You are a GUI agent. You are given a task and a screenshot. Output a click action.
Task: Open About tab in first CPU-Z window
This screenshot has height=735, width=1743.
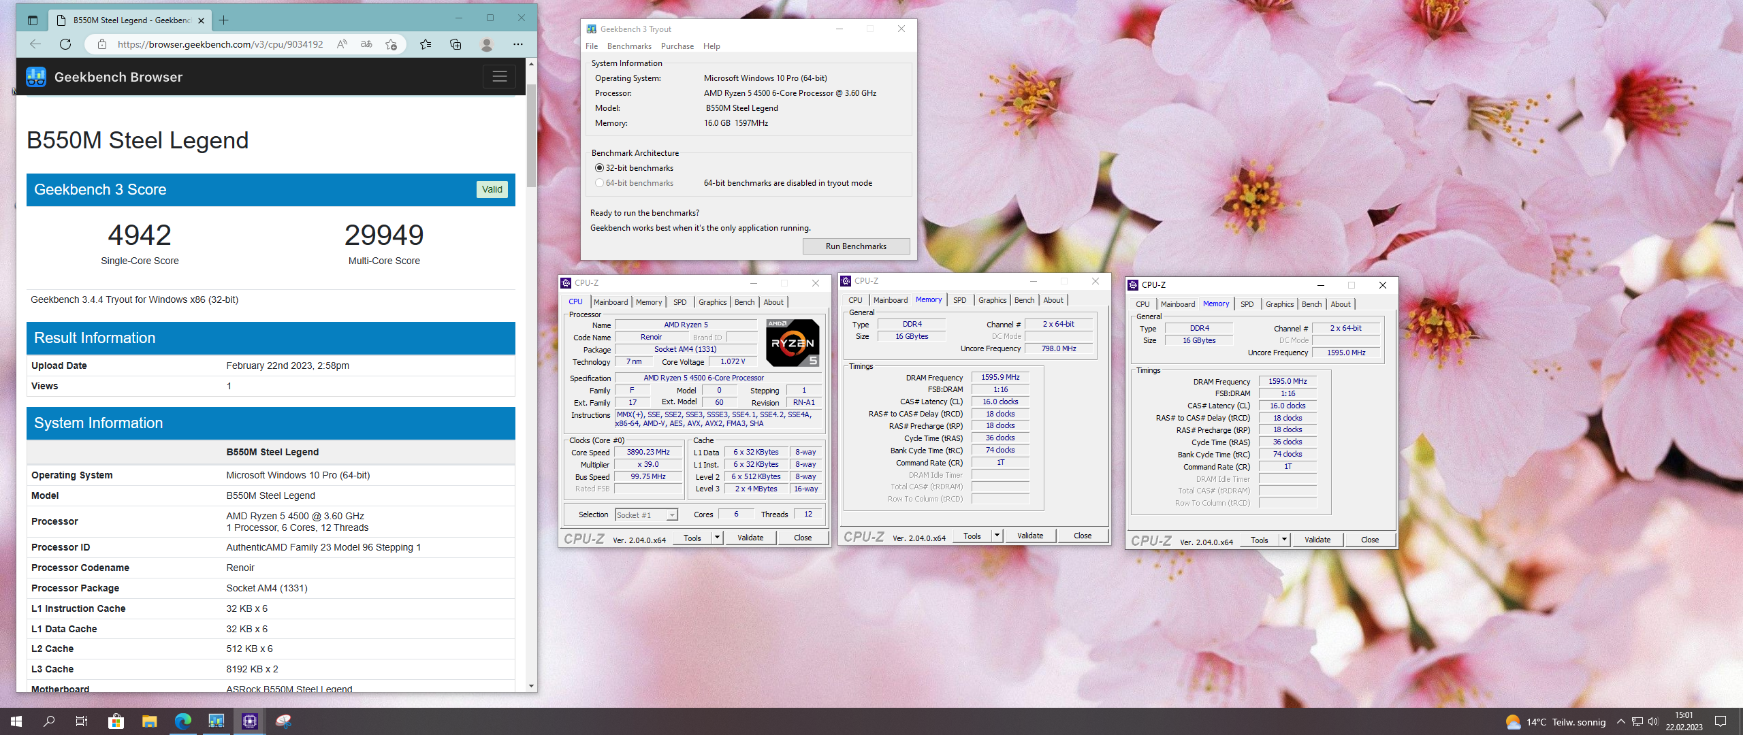[773, 302]
